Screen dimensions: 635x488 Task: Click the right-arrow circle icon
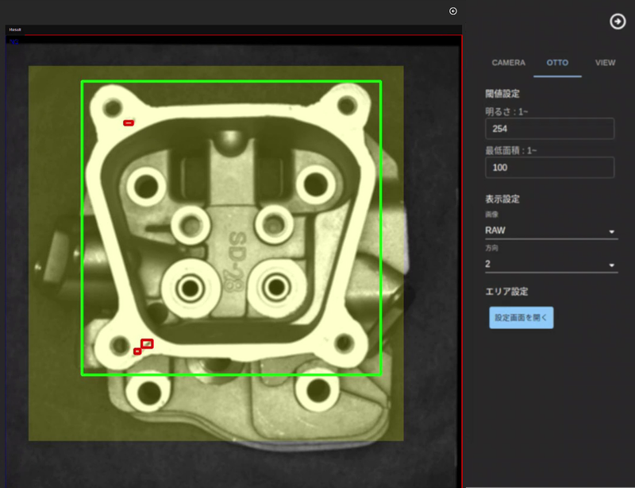(618, 21)
